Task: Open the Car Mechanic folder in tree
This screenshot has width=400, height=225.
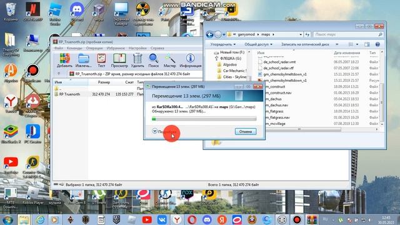Action: [232, 71]
